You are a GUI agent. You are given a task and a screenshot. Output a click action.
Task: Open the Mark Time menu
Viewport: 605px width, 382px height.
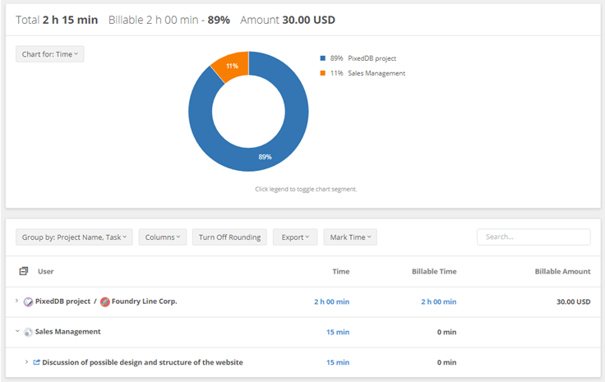[x=350, y=237]
